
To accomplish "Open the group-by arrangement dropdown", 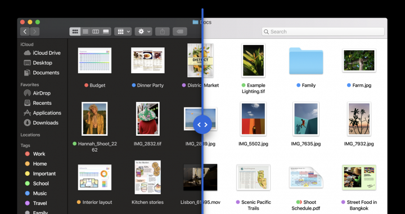I will click(x=123, y=32).
